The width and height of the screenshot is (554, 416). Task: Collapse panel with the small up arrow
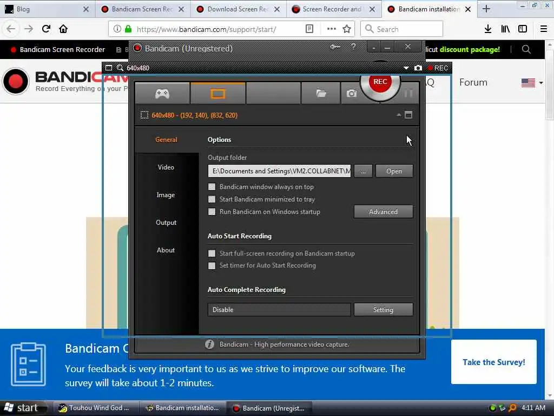pos(399,115)
